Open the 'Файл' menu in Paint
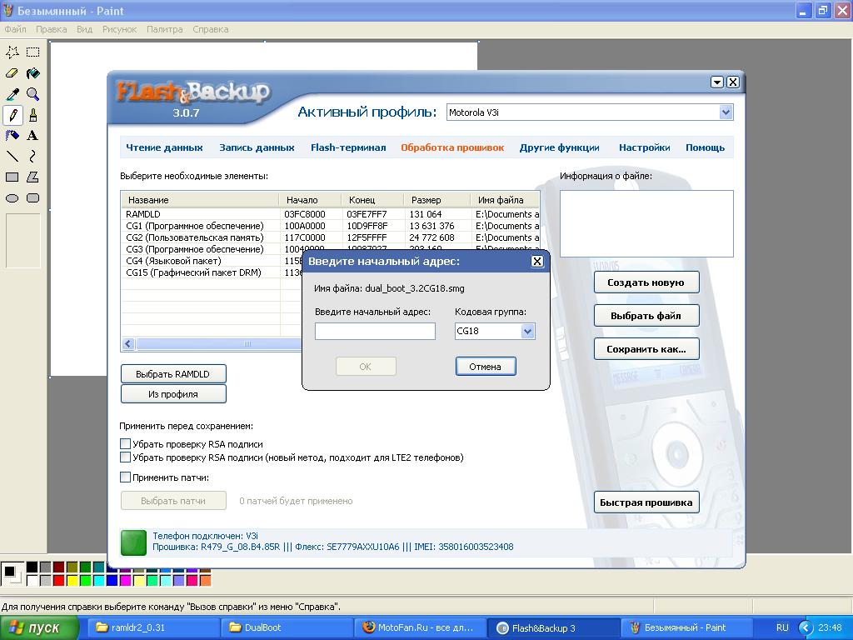 coord(15,29)
